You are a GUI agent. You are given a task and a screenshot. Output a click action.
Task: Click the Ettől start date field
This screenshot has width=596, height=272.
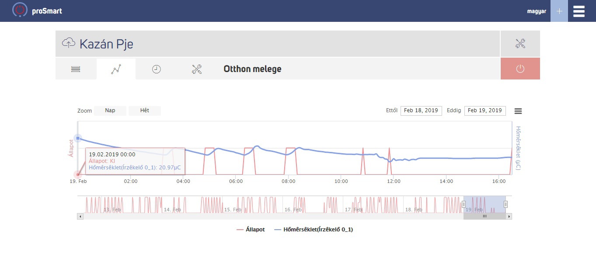(x=421, y=110)
